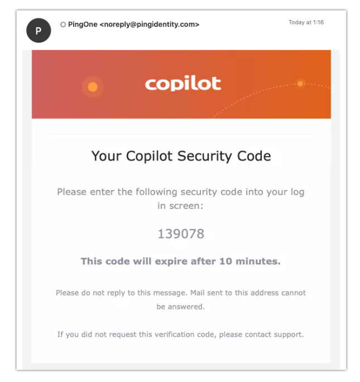360x382 pixels.
Task: Click the "Your Copilot Security Code" heading
Action: coord(181,156)
